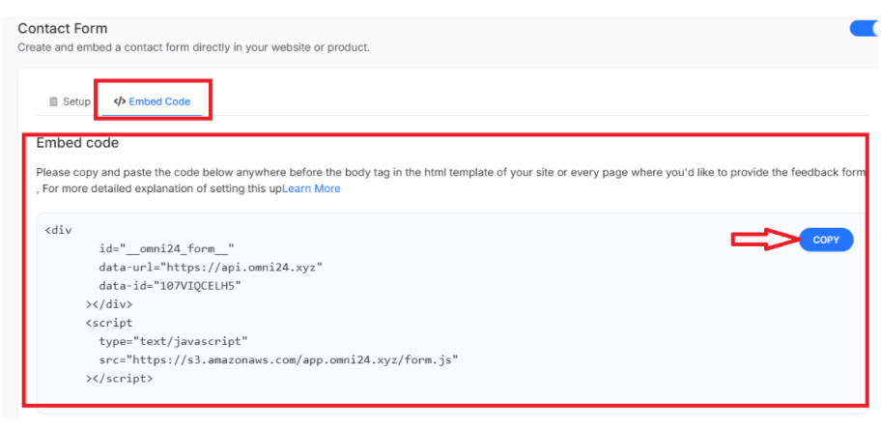The image size is (881, 428).
Task: Click the code brackets icon beside Embed Code
Action: click(119, 101)
